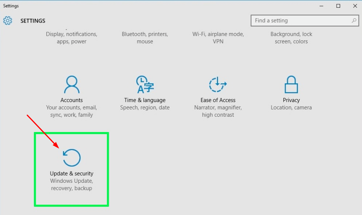This screenshot has height=215, width=362.
Task: Click 'Speech, region, date' text
Action: coord(145,107)
